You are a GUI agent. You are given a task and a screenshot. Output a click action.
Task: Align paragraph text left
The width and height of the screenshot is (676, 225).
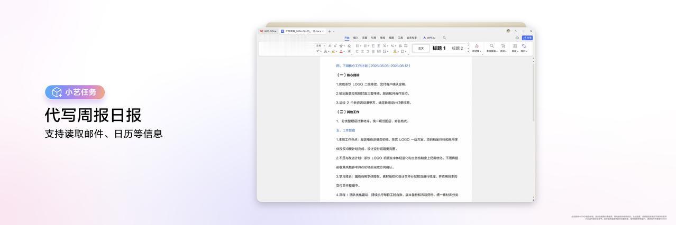pos(357,51)
